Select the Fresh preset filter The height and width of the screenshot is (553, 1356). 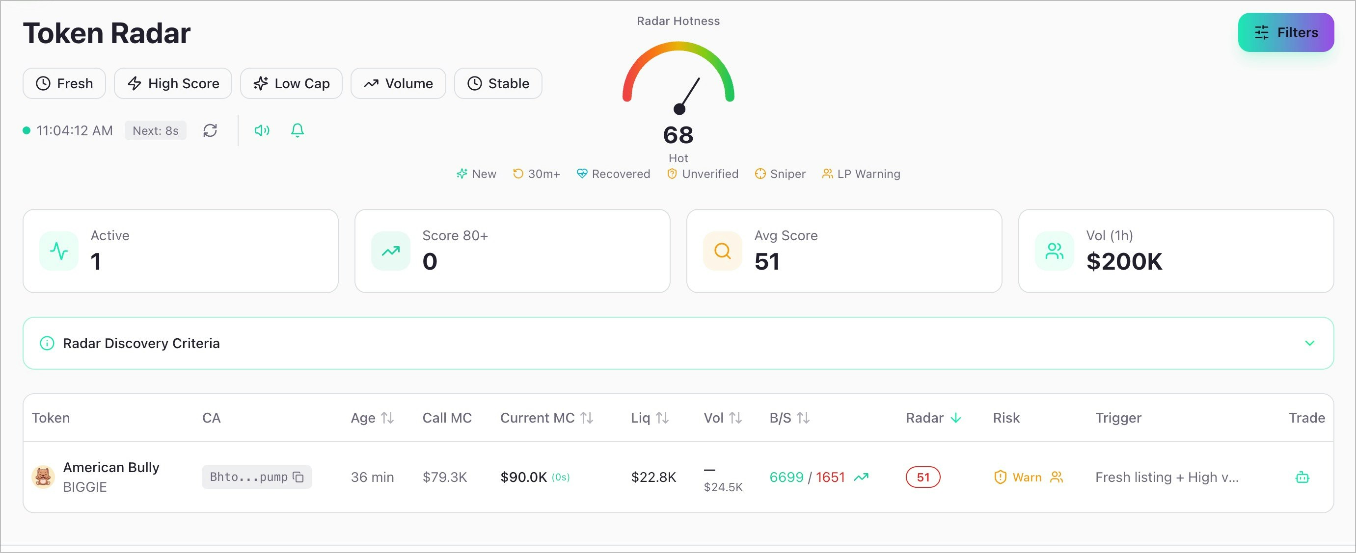tap(64, 83)
